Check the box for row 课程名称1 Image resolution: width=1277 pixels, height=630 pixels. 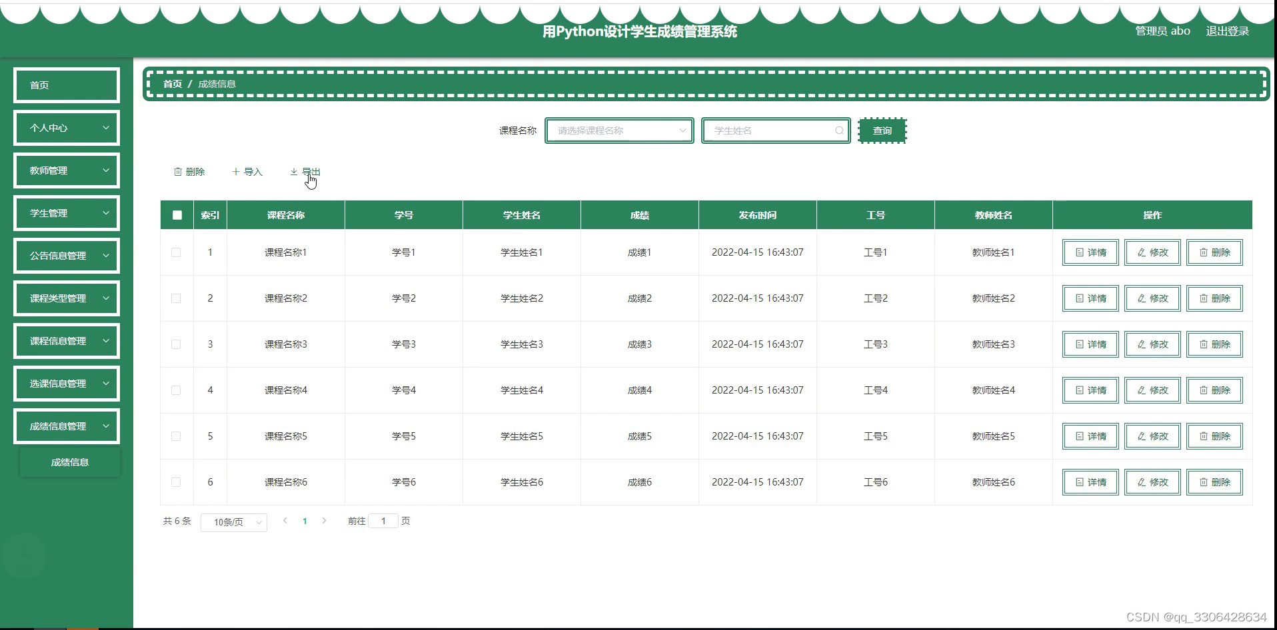[x=176, y=252]
